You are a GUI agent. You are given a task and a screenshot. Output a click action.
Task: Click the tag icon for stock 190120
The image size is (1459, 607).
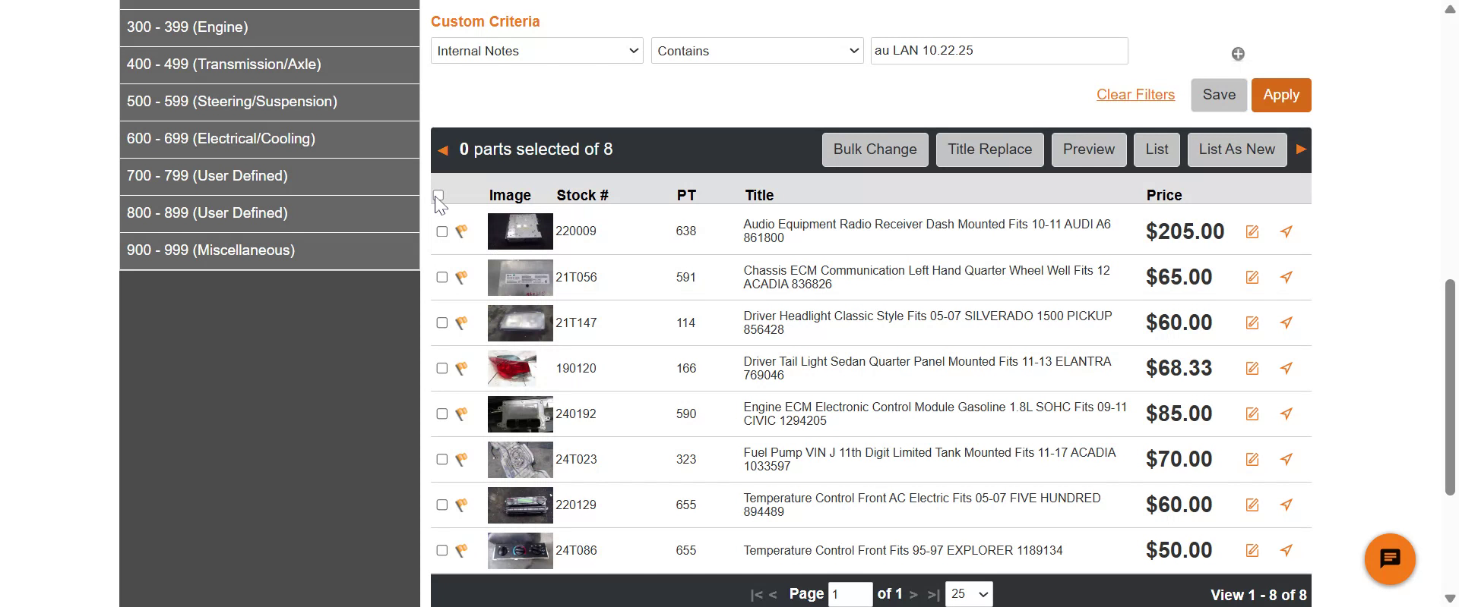[461, 368]
